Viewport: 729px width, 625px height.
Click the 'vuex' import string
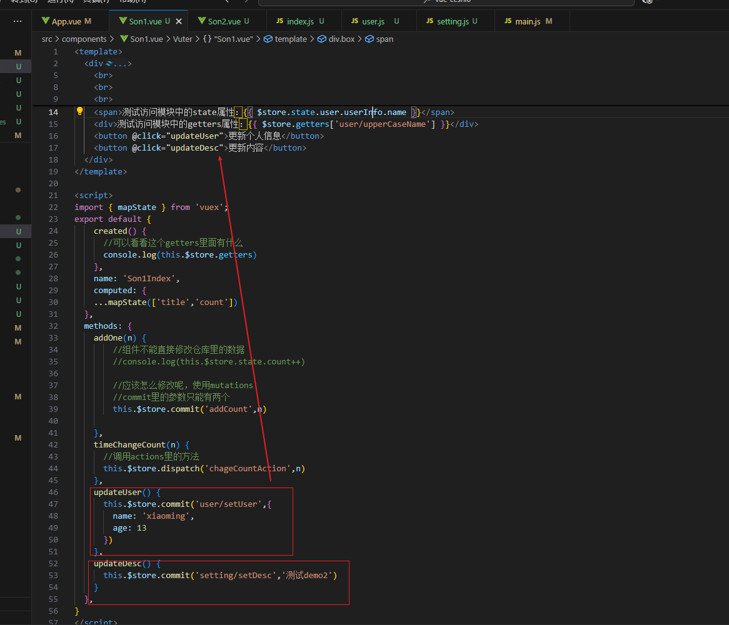pyautogui.click(x=209, y=207)
